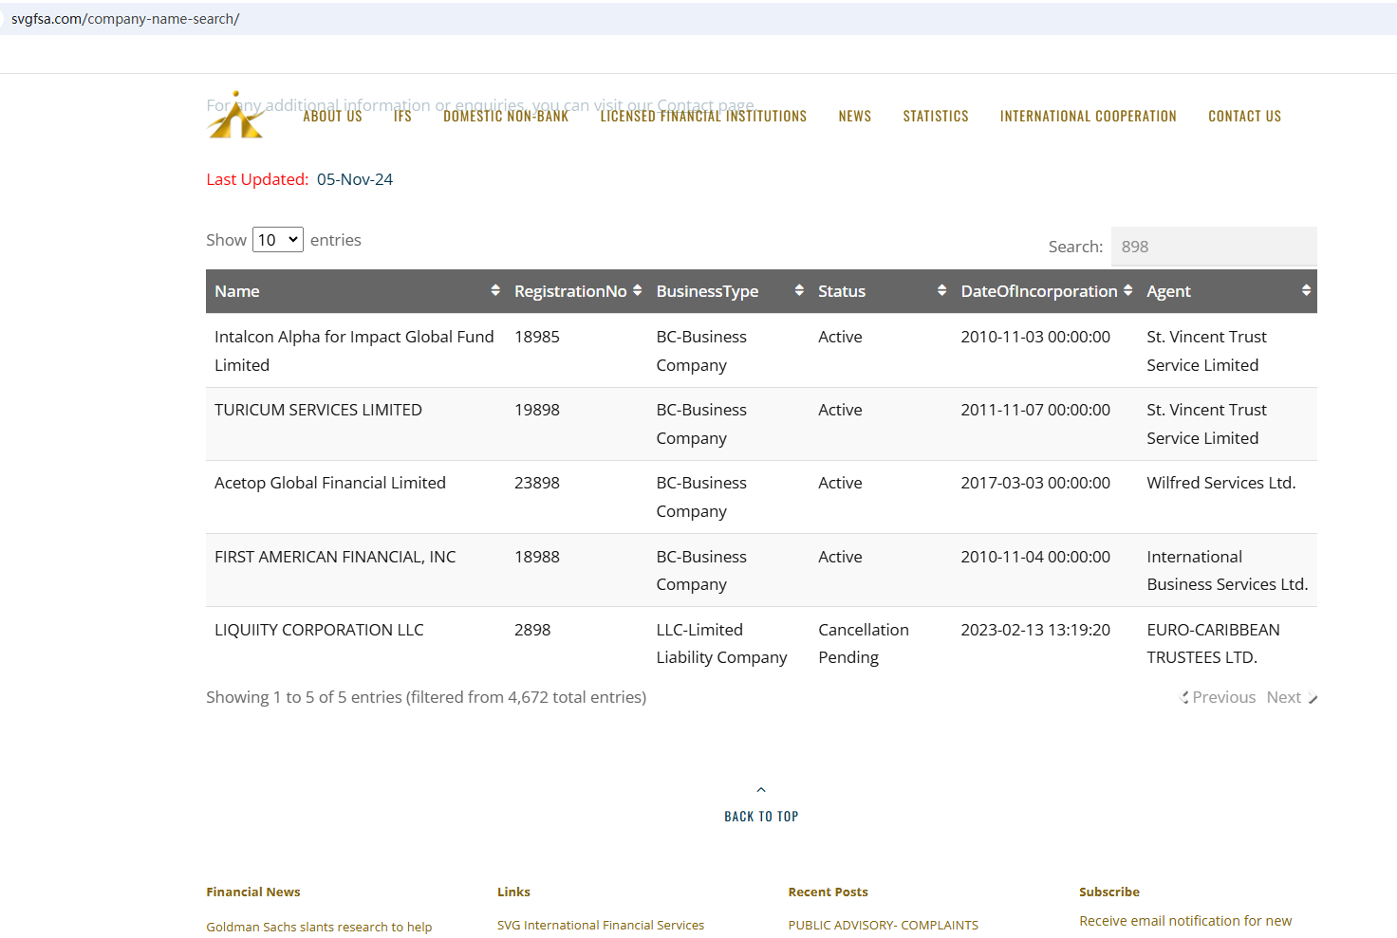Viewport: 1397px width, 938px height.
Task: Sort by RegistrationNo column arrows
Action: click(637, 291)
